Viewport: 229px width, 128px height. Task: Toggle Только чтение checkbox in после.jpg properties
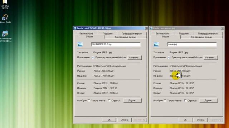(165, 101)
